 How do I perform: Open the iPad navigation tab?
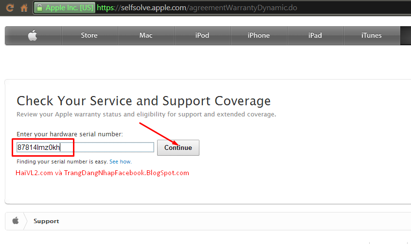coord(315,35)
